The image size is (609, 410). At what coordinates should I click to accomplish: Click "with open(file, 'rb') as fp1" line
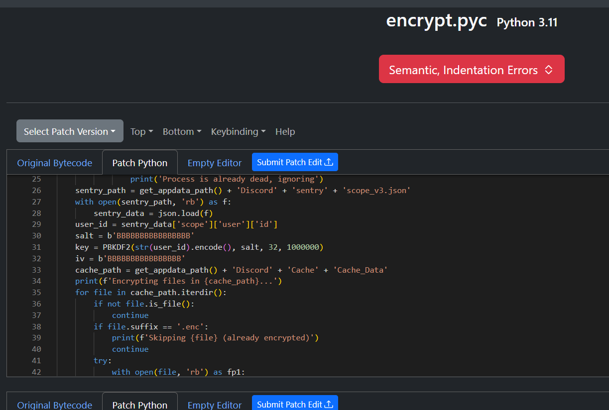coord(178,372)
